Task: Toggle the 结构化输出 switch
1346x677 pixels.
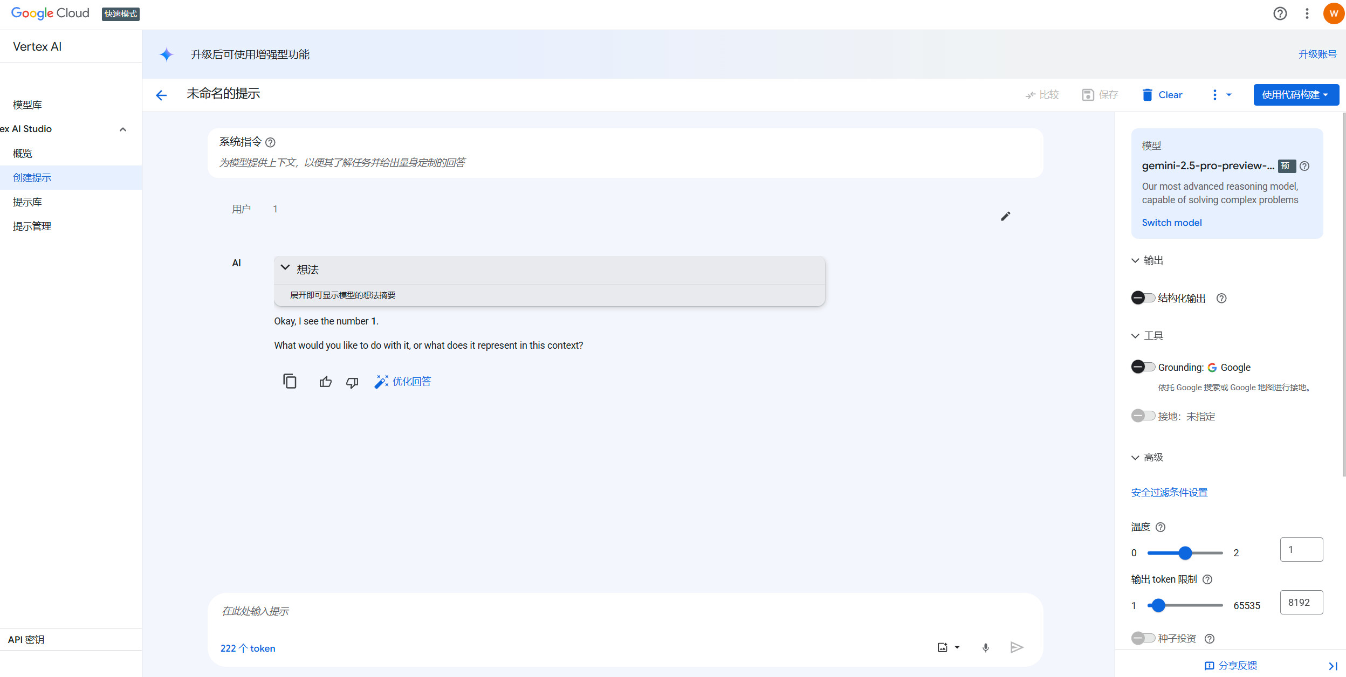Action: (x=1142, y=298)
